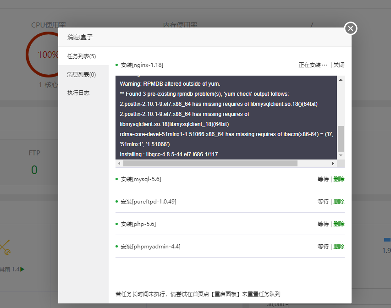Screen dimensions: 391x308
Task: Click the 等待 status of php-5.6
Action: click(323, 224)
